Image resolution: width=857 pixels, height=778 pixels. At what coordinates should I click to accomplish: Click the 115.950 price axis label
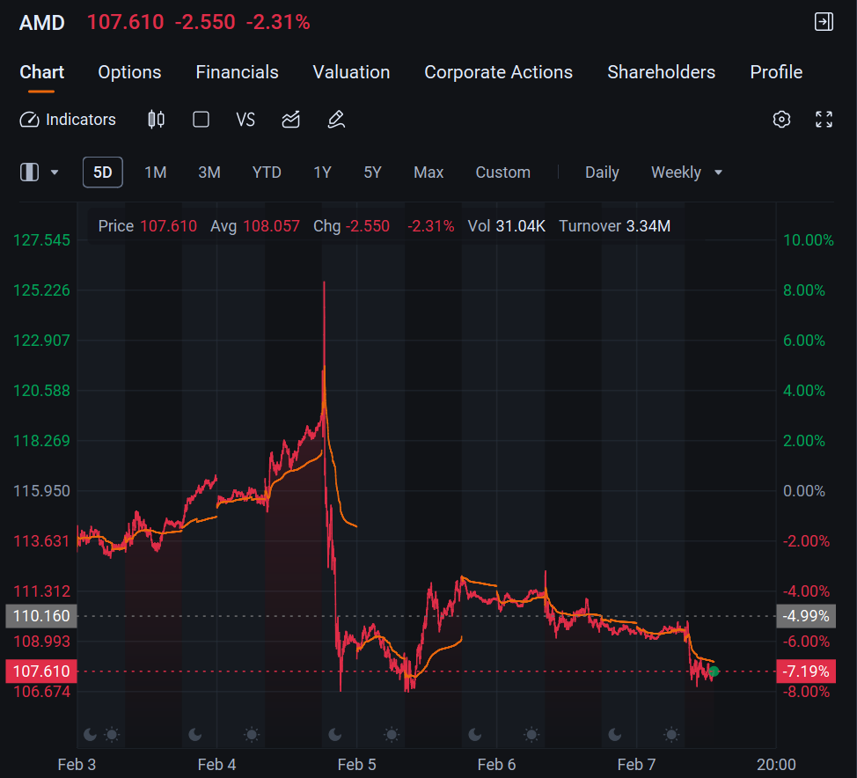41,491
